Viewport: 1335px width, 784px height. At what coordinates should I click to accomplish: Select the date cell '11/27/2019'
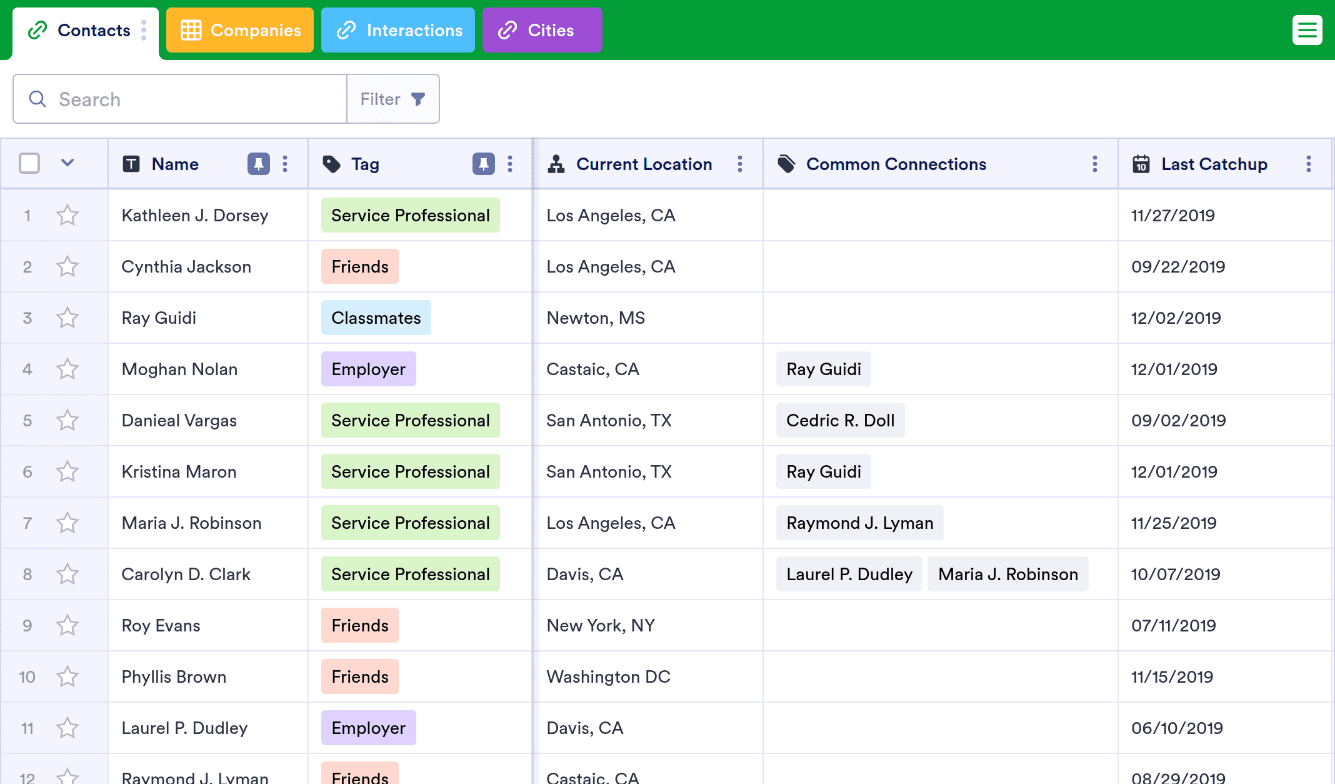[x=1225, y=215]
